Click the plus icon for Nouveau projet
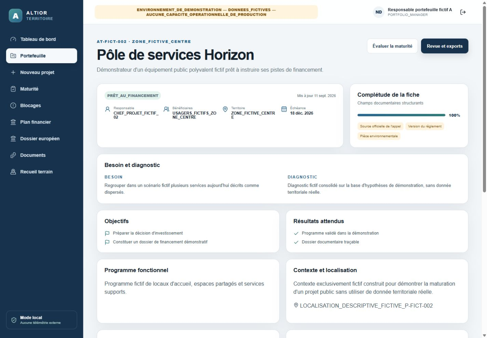Image resolution: width=487 pixels, height=338 pixels. point(13,72)
